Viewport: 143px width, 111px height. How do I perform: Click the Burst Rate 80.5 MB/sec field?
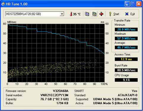coord(126,70)
